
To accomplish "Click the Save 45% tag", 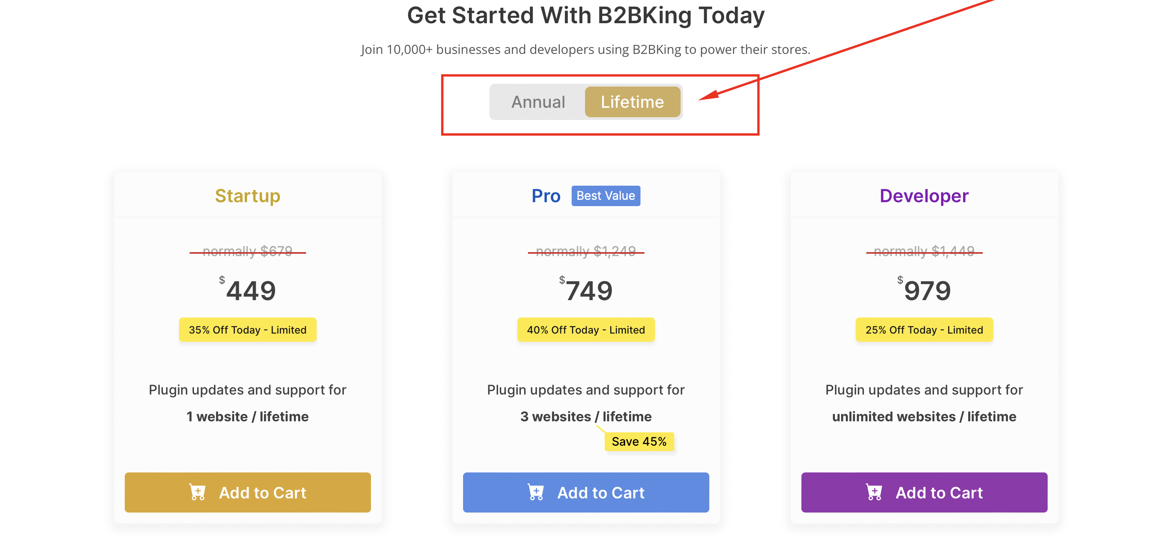I will [x=639, y=441].
